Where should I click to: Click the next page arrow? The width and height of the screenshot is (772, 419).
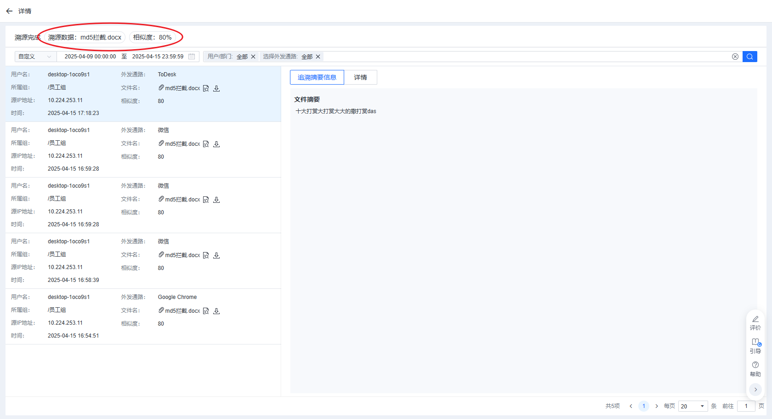pyautogui.click(x=657, y=406)
